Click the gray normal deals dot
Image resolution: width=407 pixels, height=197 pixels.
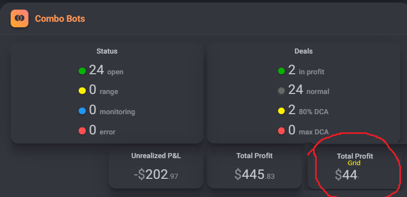pyautogui.click(x=281, y=91)
